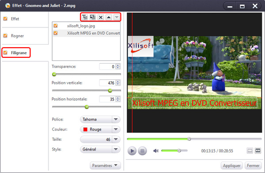Viewport: 265px width, 173px height.
Task: Click the red Rouge color swatch
Action: click(85, 129)
